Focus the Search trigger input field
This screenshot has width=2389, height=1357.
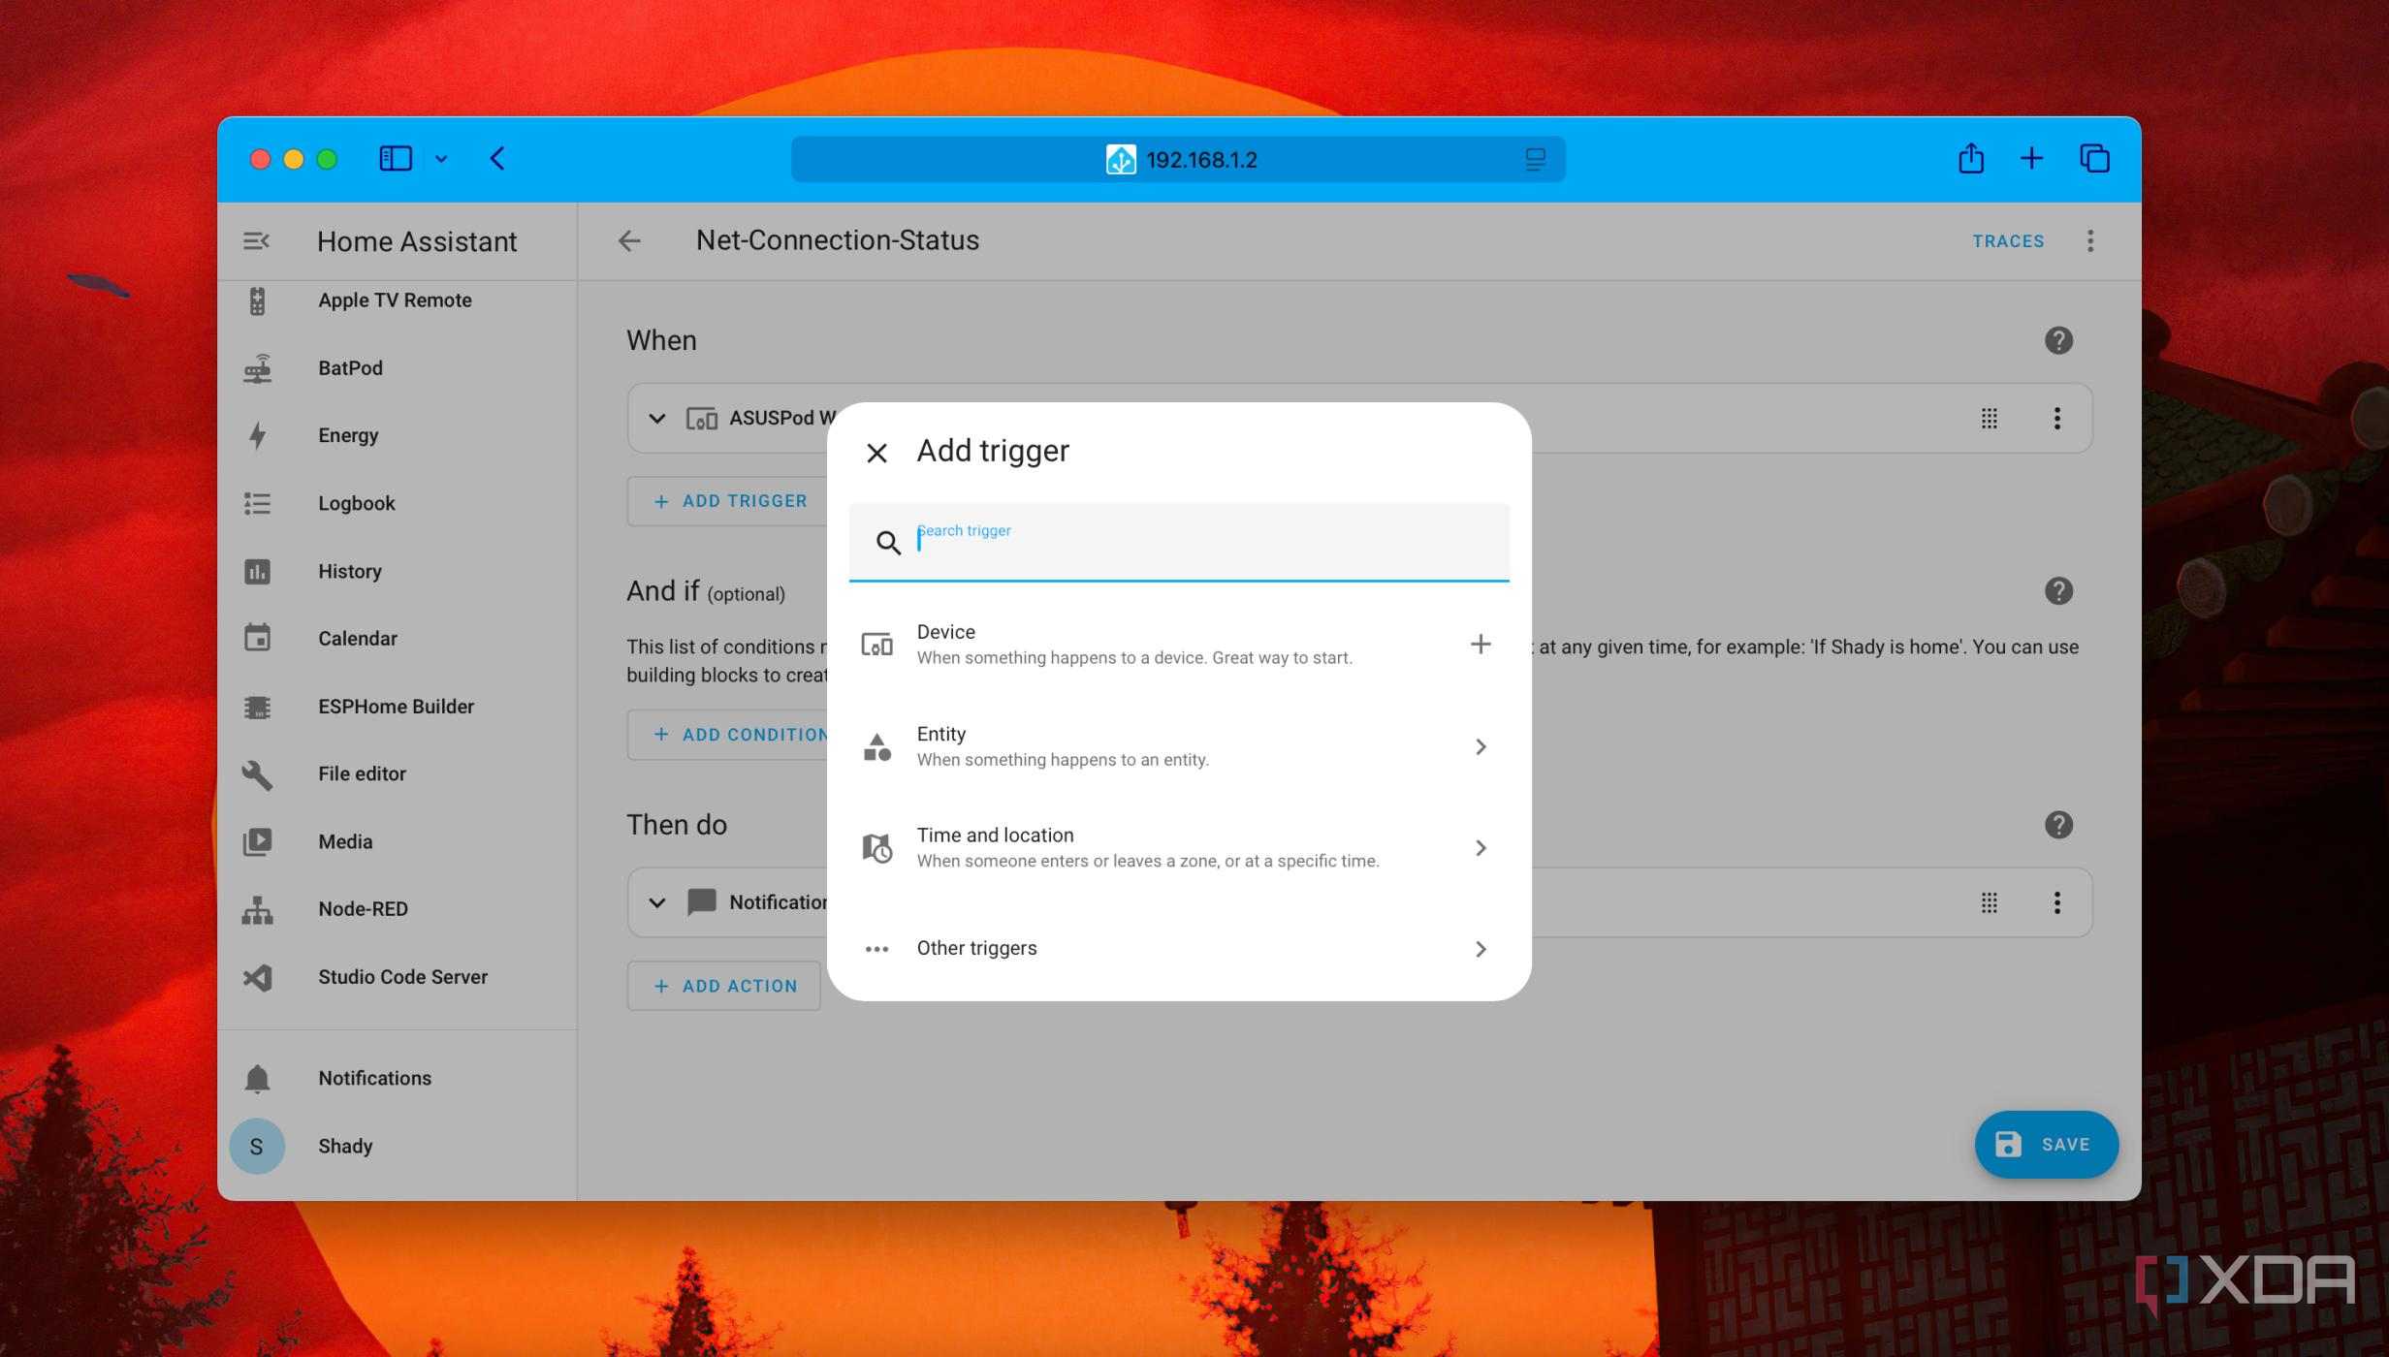point(1179,542)
